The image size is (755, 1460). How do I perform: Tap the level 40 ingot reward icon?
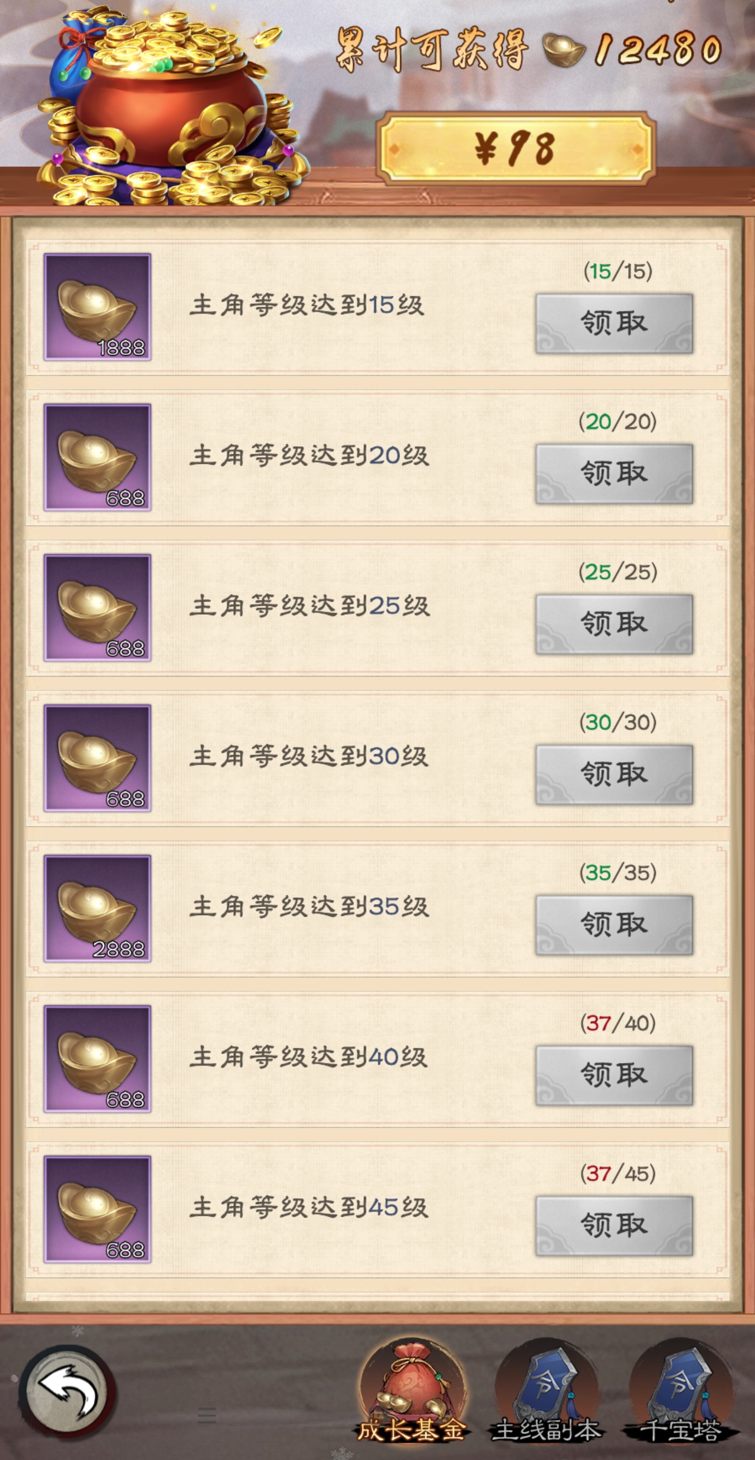click(x=98, y=1058)
